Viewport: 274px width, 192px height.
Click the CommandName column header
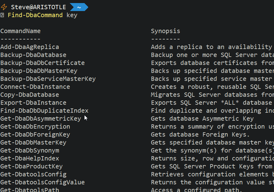[21, 31]
